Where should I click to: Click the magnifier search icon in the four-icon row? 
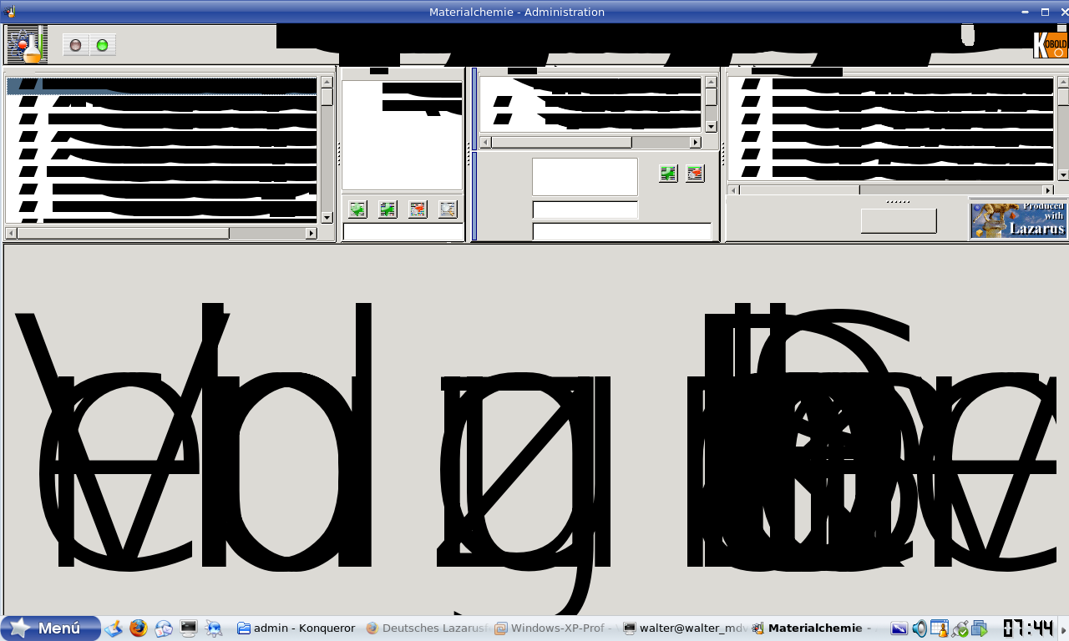[448, 209]
